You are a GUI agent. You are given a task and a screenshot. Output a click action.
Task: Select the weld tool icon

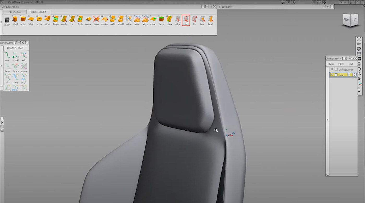coord(113,20)
